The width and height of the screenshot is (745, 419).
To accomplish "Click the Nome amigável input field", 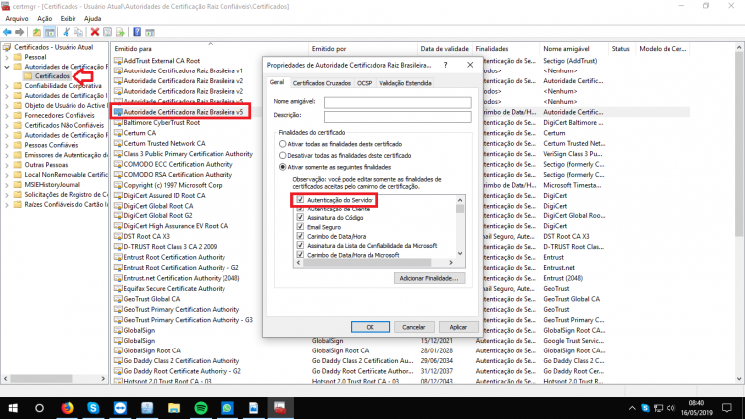I will coord(397,102).
